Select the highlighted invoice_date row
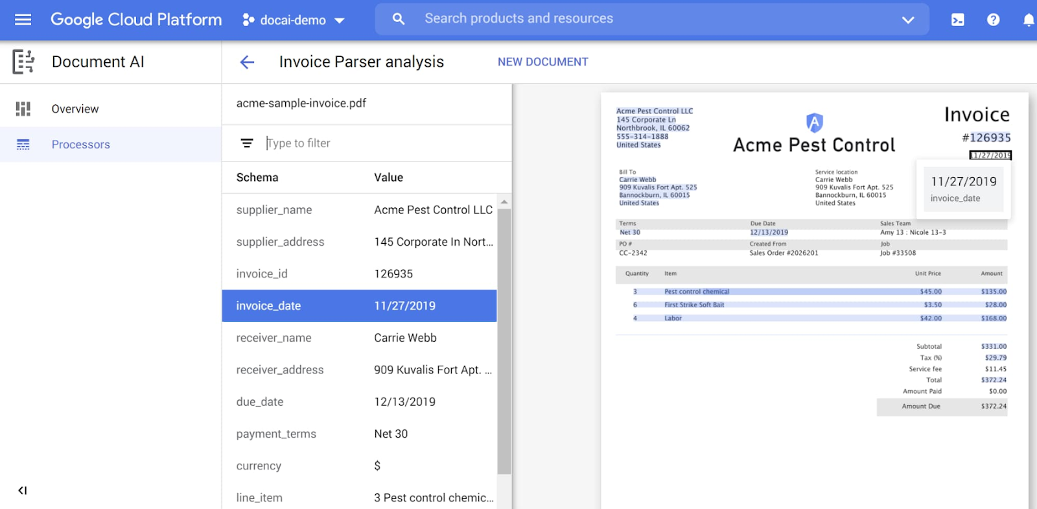The height and width of the screenshot is (509, 1037). (360, 305)
